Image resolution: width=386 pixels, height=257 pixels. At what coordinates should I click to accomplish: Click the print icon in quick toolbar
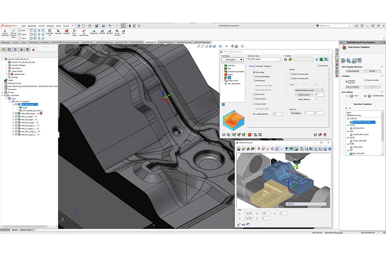point(103,26)
